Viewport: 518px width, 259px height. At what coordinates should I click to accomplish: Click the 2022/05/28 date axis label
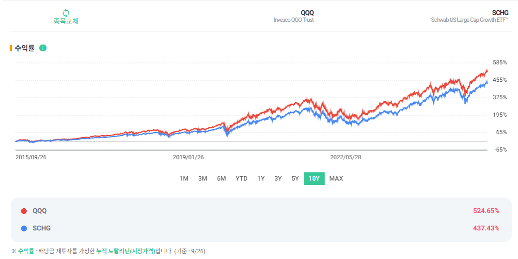345,157
